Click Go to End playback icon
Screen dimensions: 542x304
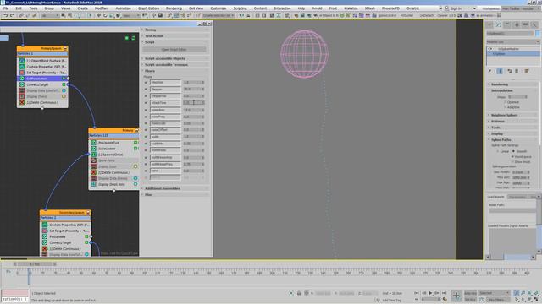point(444,293)
